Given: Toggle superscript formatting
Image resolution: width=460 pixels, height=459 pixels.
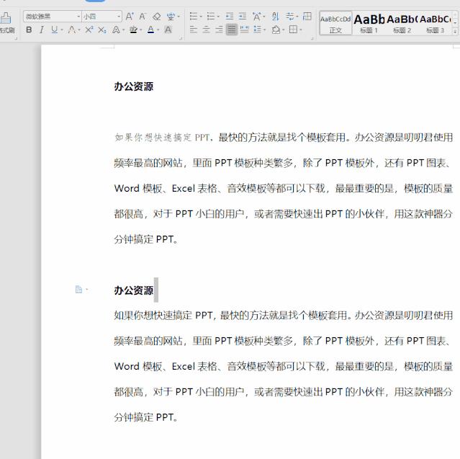Looking at the screenshot, I should click(x=89, y=30).
